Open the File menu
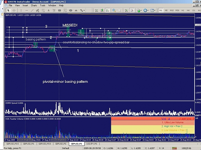 pos(10,5)
